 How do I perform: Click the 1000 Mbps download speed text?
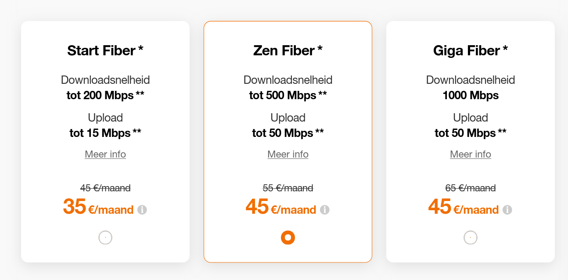pos(471,95)
